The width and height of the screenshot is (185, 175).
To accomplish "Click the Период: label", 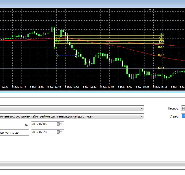I will pos(173,108).
